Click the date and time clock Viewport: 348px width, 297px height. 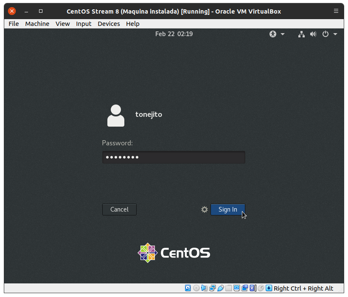coord(174,34)
